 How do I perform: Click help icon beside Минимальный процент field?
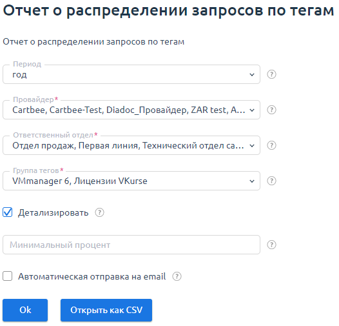[271, 245]
